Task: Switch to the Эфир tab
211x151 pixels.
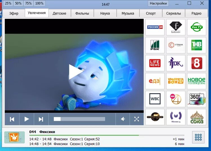Action: pos(14,13)
